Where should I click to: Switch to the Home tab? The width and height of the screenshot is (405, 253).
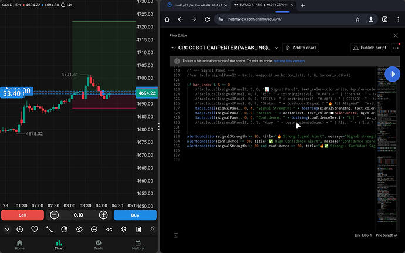pyautogui.click(x=19, y=245)
